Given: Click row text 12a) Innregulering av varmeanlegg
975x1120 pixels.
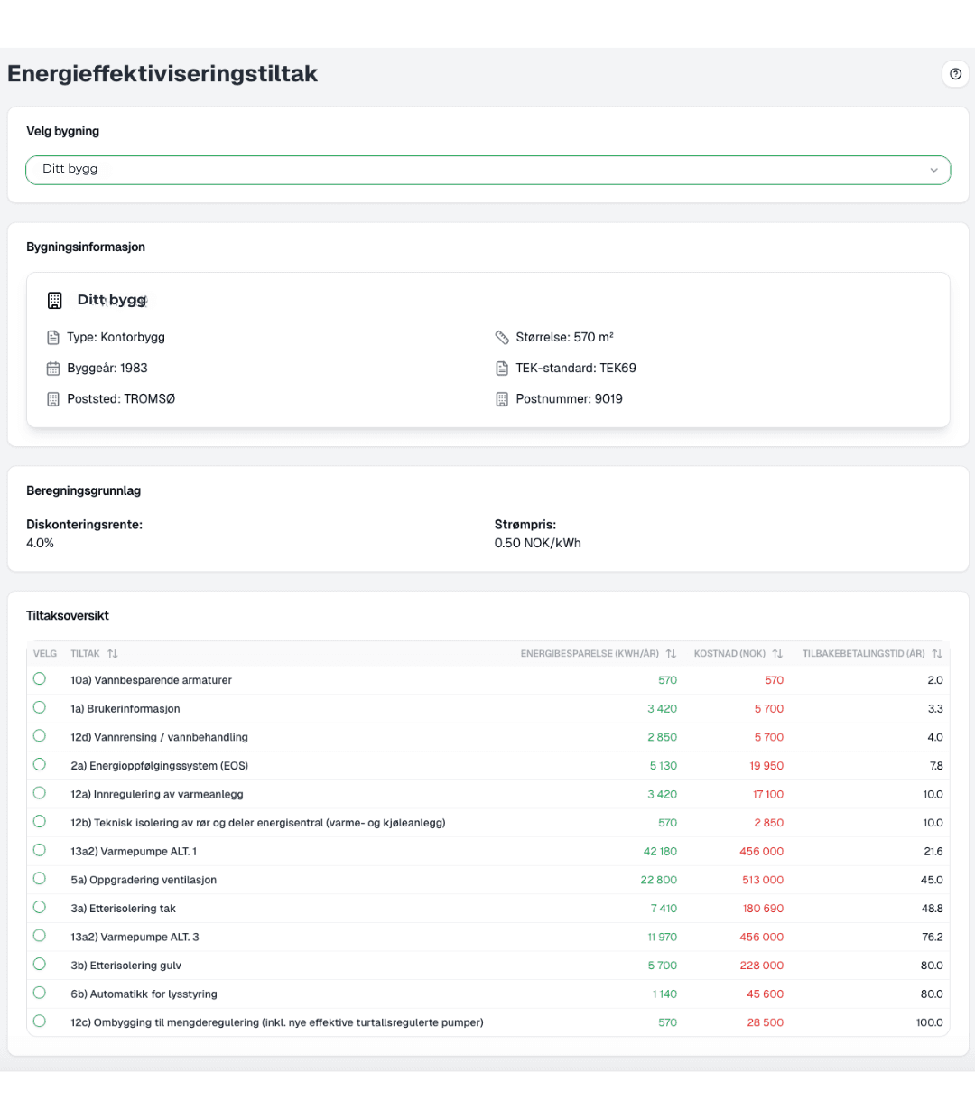Looking at the screenshot, I should pyautogui.click(x=157, y=795).
